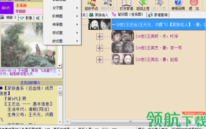Exit application with 退出 icon

pyautogui.click(x=194, y=5)
